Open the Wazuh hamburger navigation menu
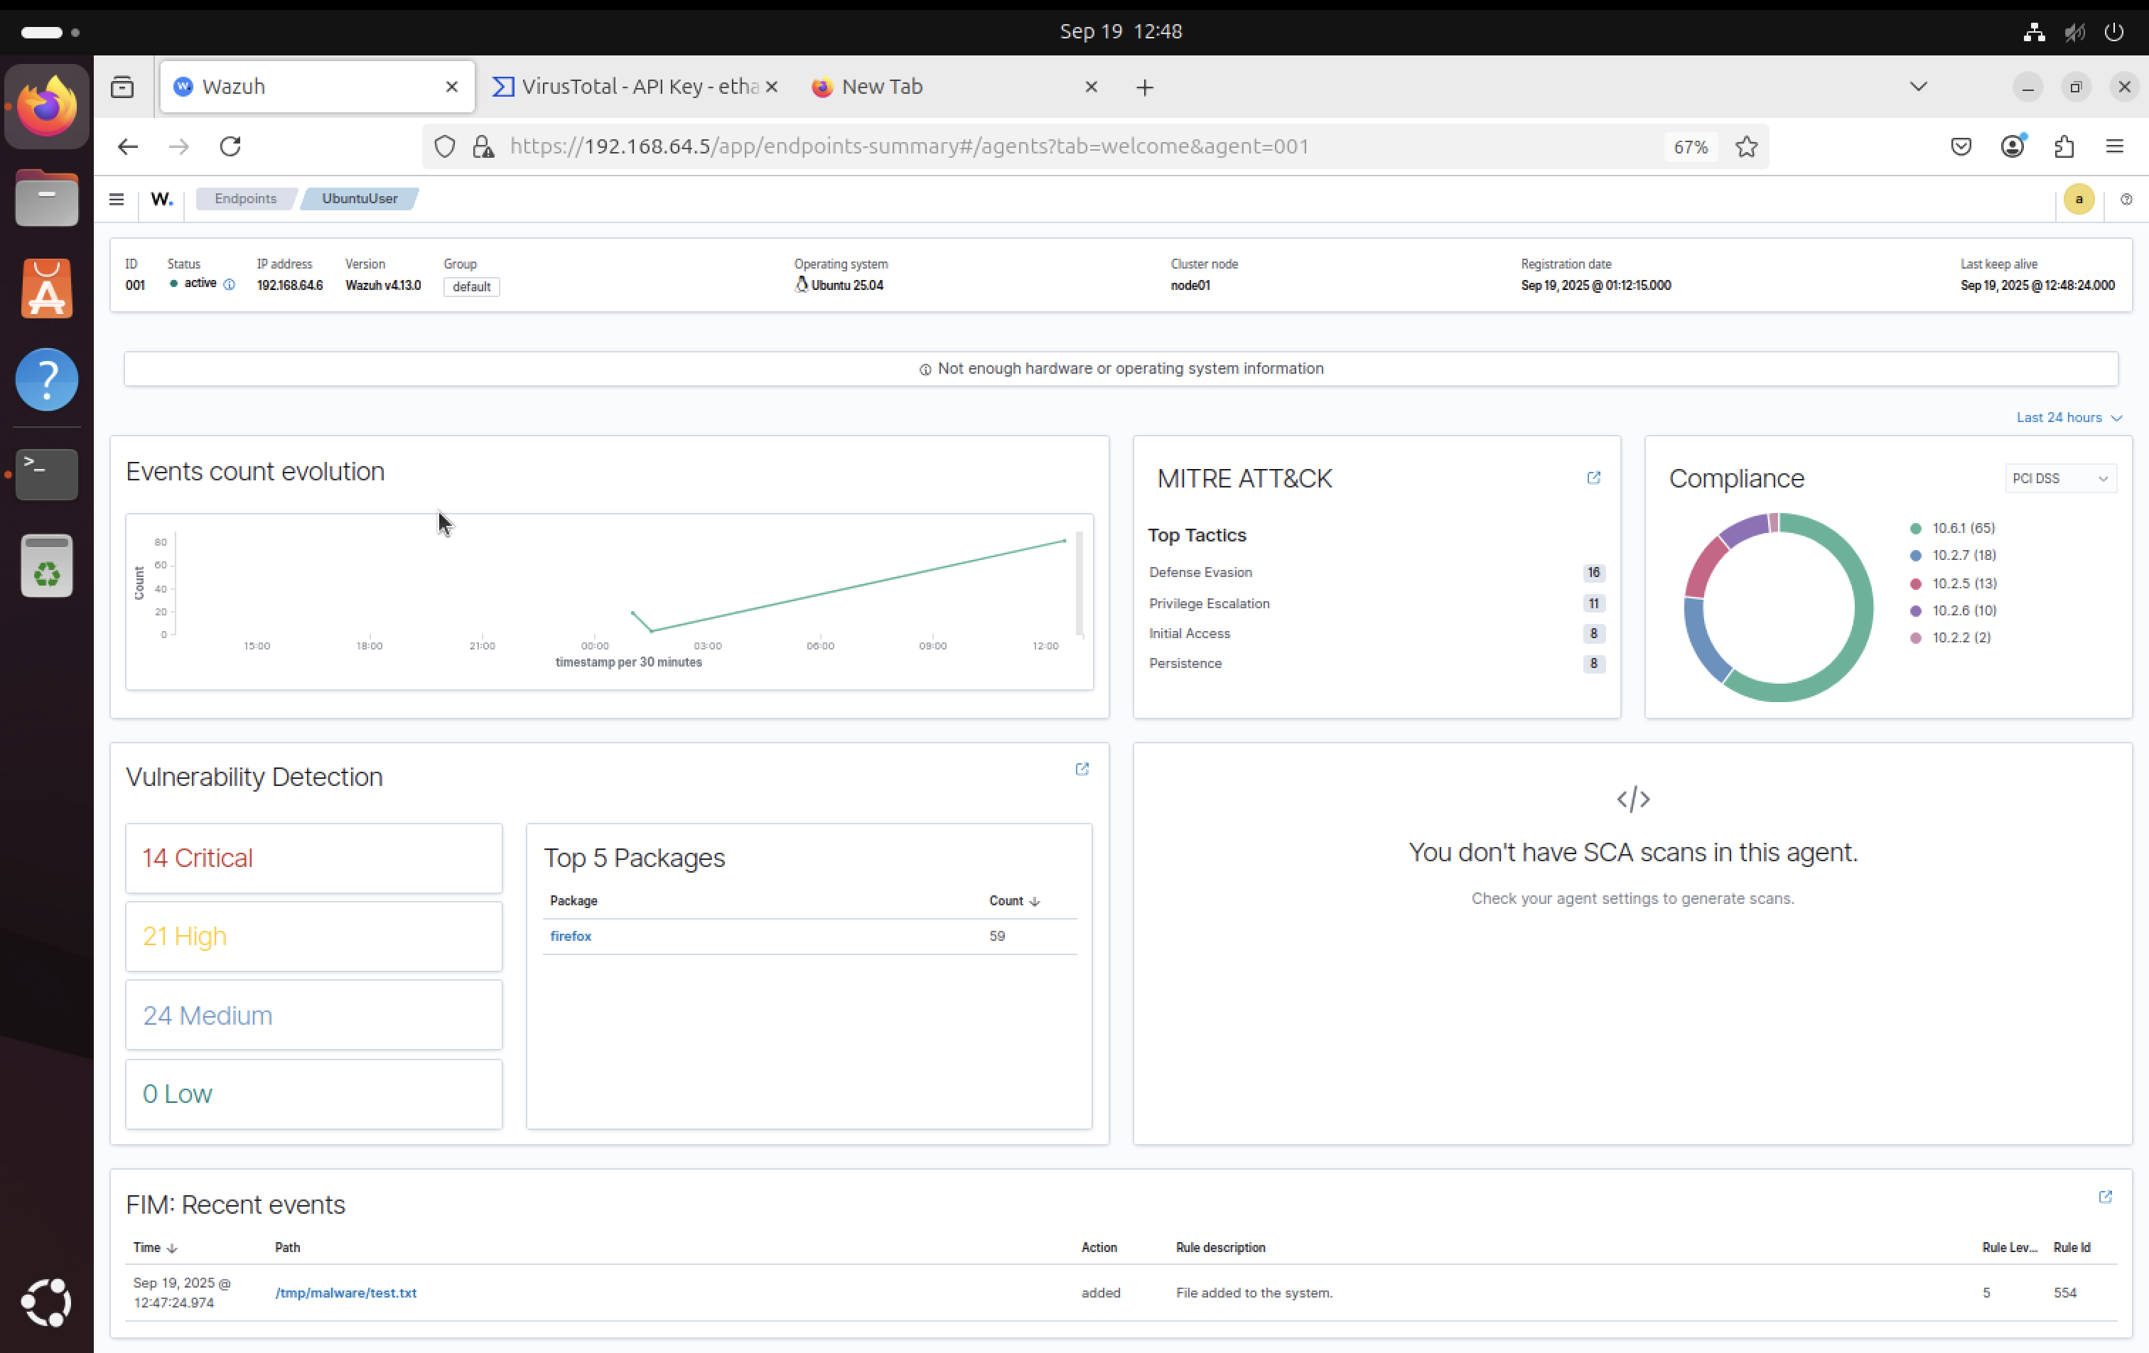 click(116, 199)
